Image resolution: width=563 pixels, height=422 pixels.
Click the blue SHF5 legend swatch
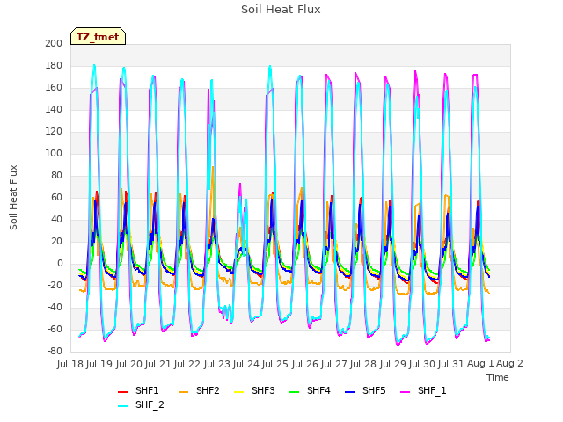[350, 392]
